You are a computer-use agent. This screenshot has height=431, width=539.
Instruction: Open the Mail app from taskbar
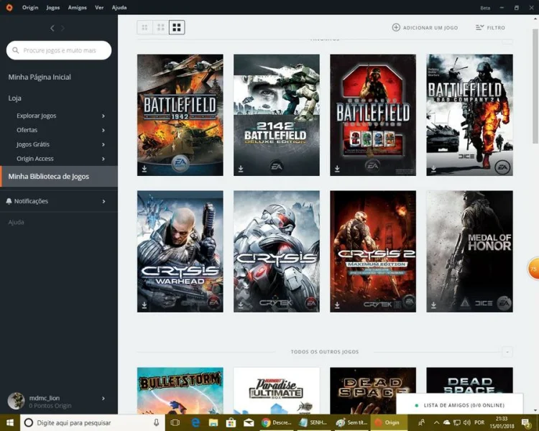tap(249, 422)
